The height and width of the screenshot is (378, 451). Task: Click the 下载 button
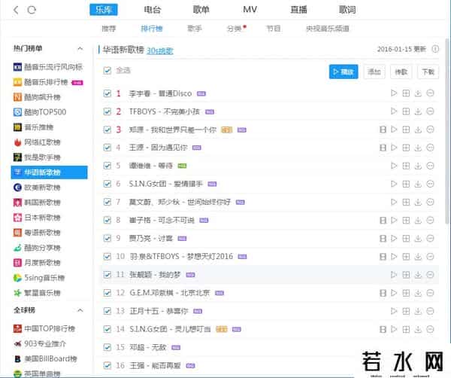pyautogui.click(x=428, y=72)
